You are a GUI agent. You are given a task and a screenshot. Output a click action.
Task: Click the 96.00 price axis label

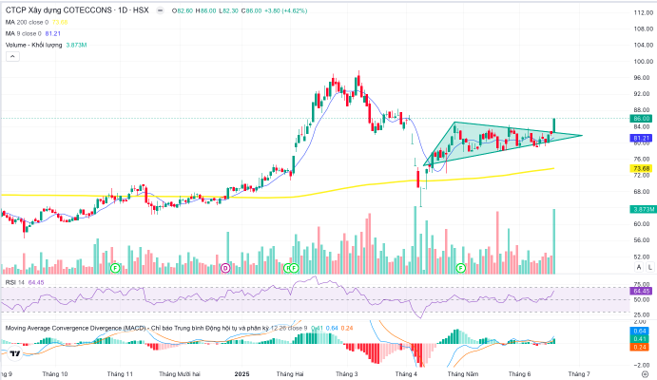pyautogui.click(x=643, y=78)
